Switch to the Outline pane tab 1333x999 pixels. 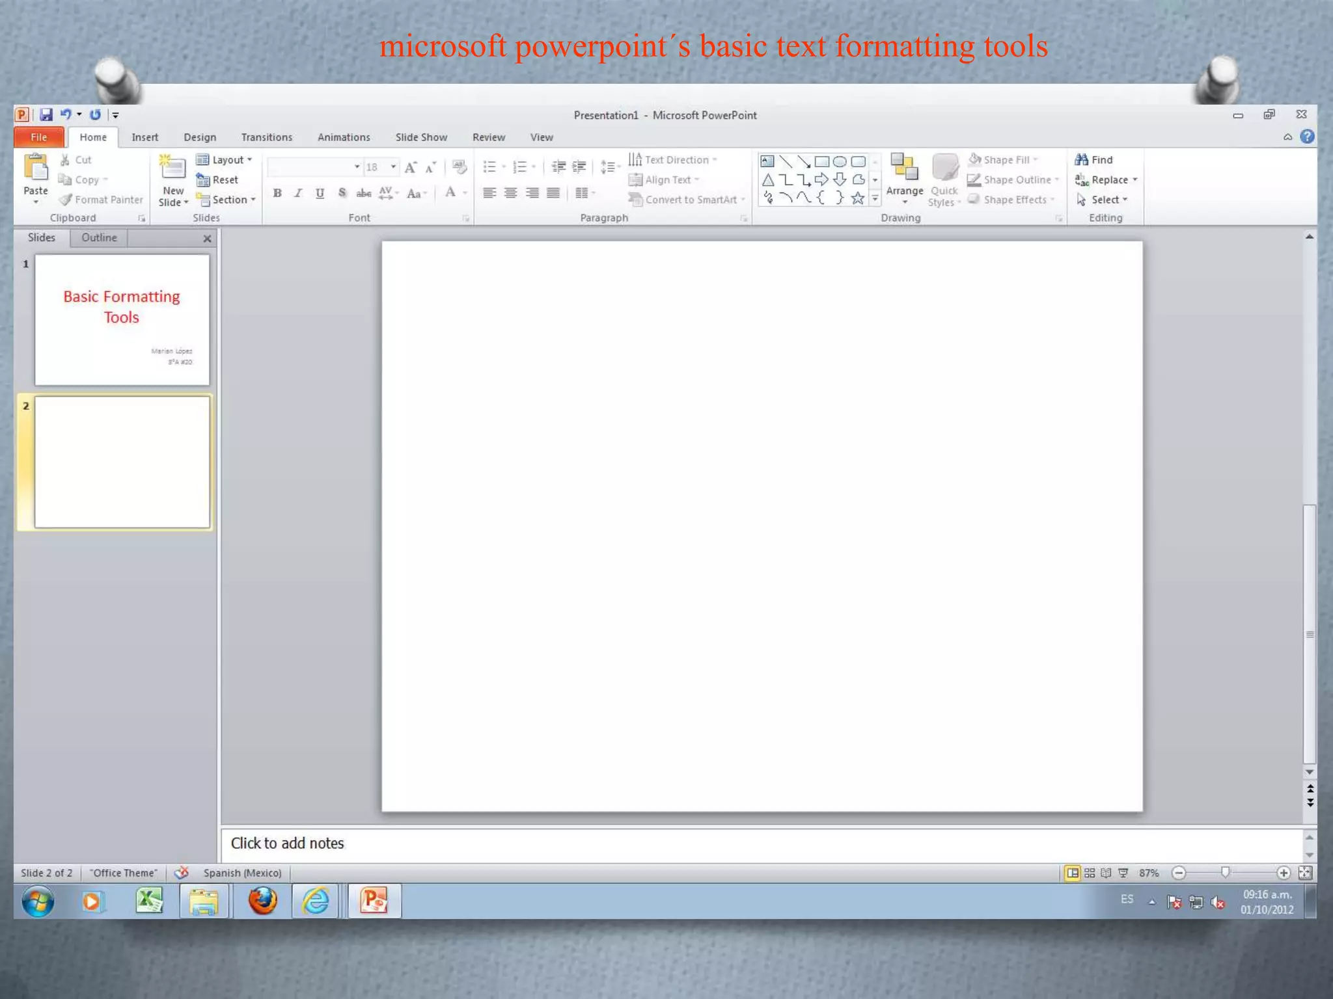(99, 237)
